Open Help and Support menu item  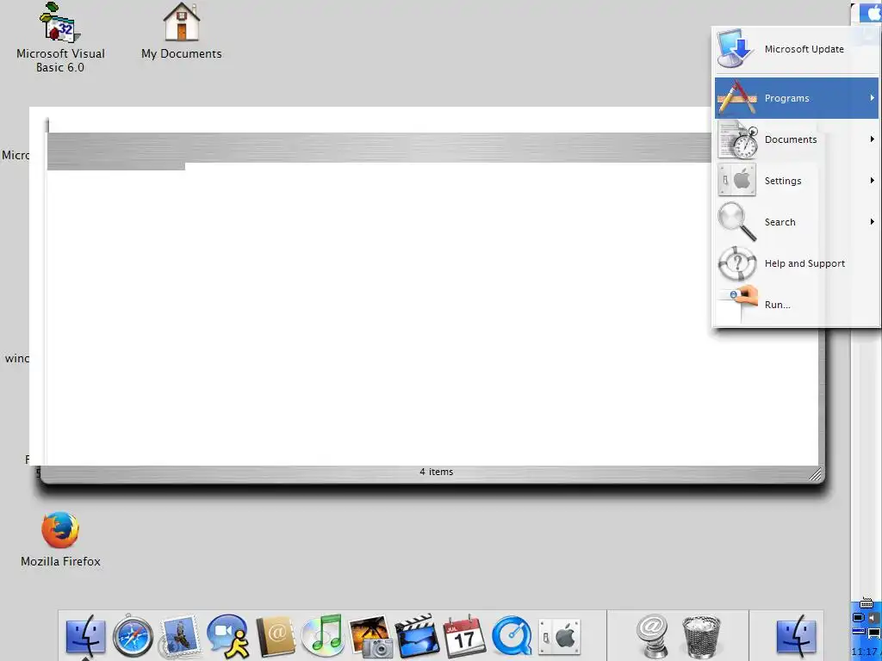tap(797, 263)
